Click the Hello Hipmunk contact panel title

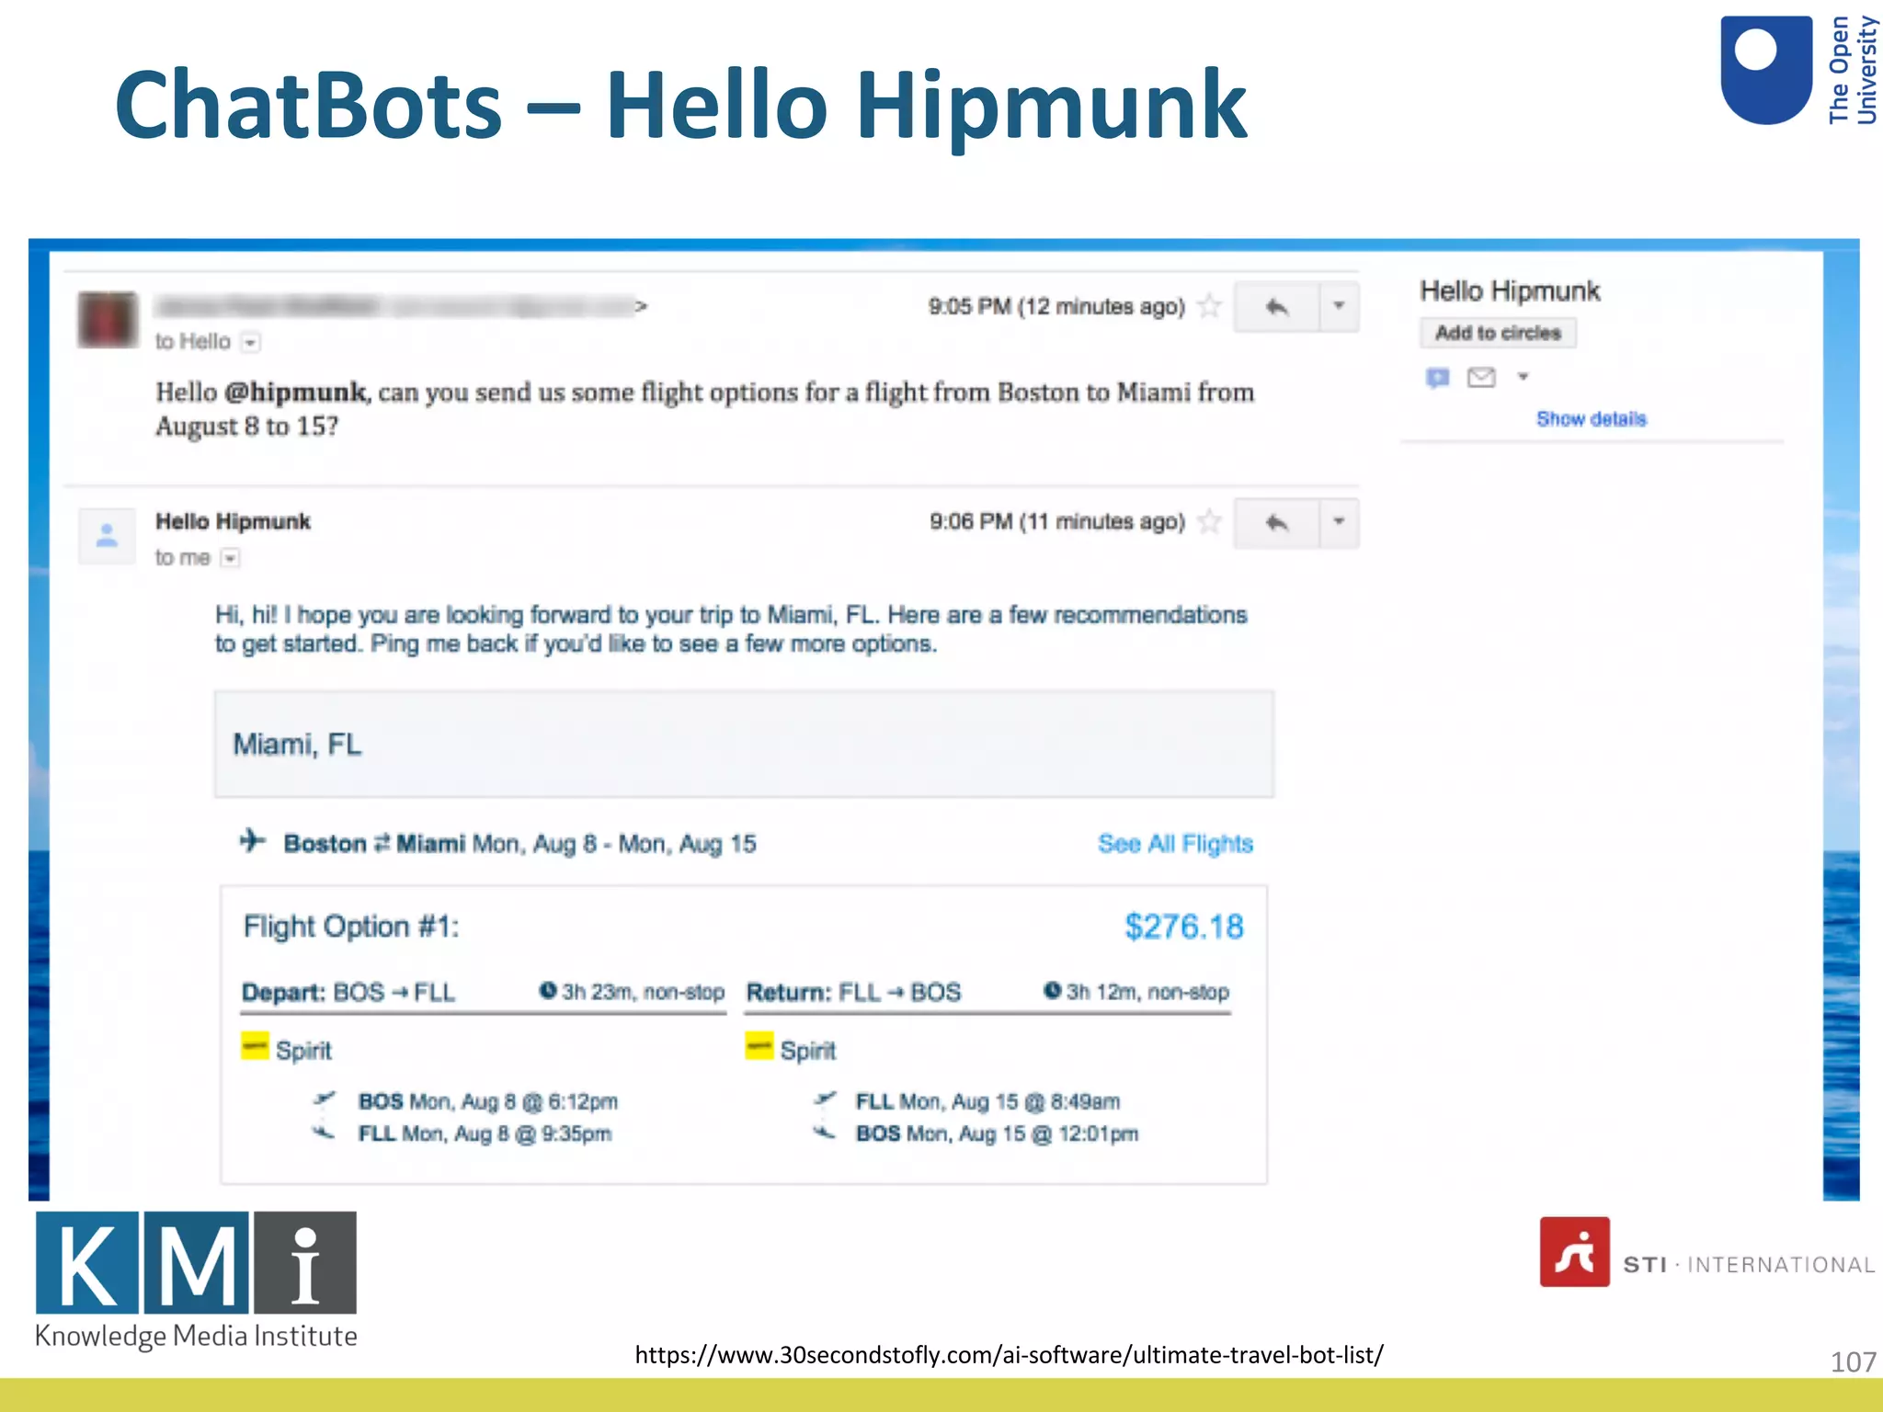[x=1510, y=291]
